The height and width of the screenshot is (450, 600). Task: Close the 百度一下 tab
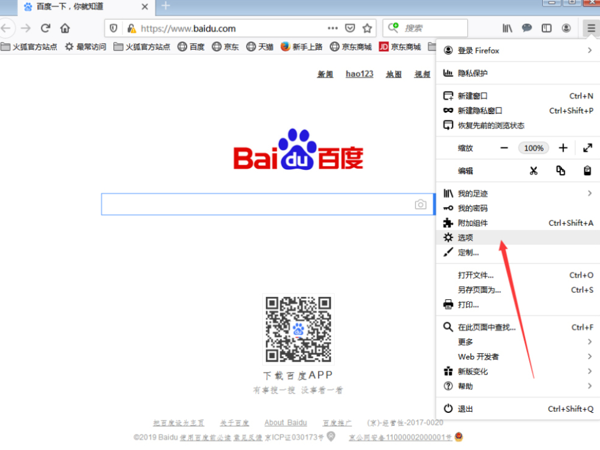[145, 7]
